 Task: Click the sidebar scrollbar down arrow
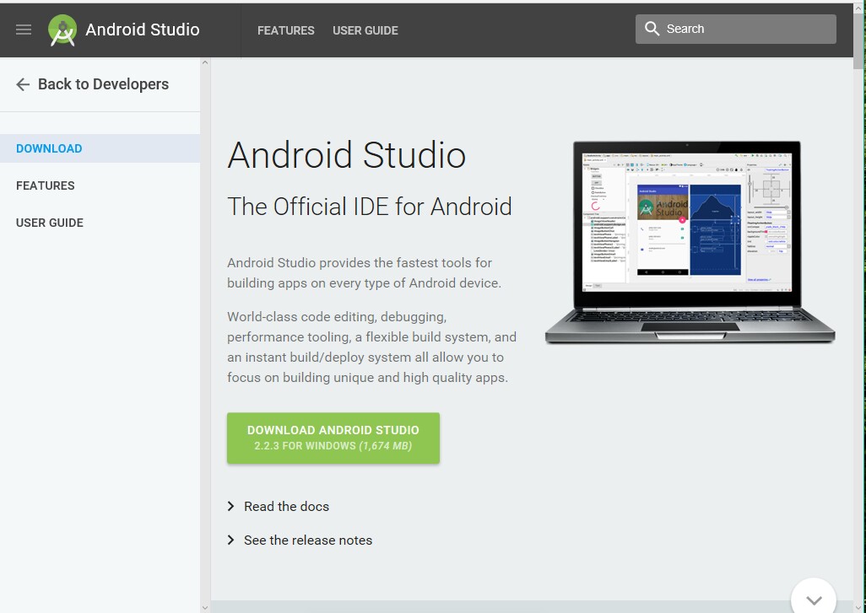click(205, 607)
